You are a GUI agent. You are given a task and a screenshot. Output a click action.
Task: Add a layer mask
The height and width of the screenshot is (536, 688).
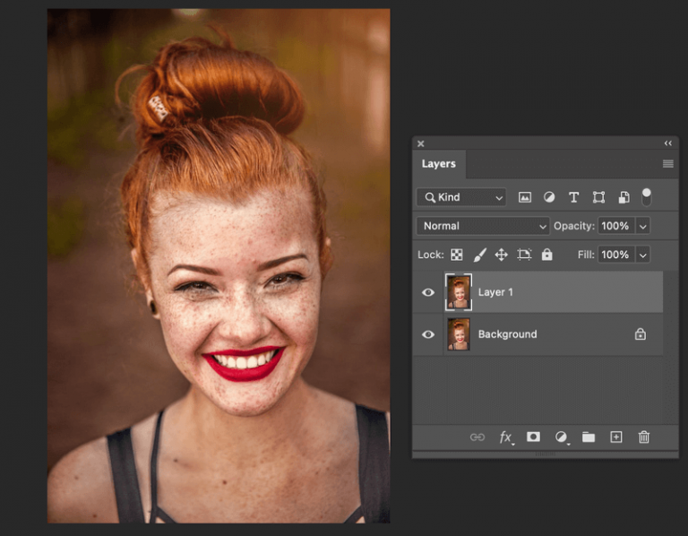pyautogui.click(x=533, y=437)
